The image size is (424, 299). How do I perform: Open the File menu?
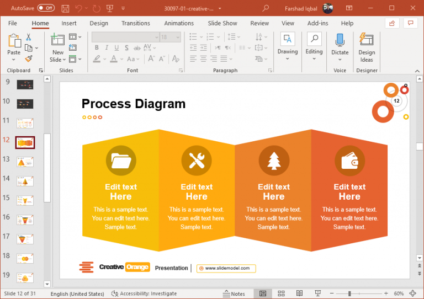coord(13,23)
